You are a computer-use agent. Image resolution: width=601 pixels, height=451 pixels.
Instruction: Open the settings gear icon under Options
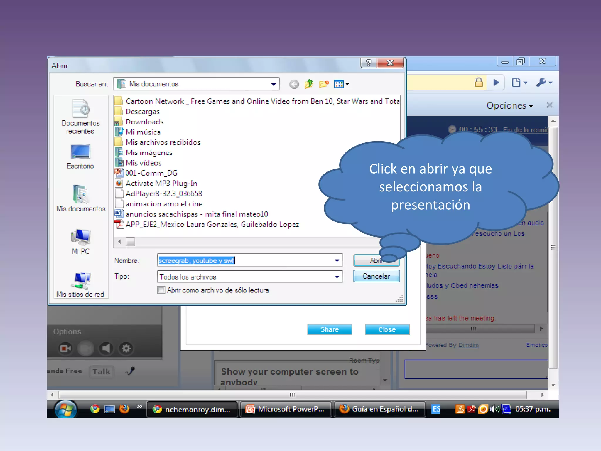126,349
